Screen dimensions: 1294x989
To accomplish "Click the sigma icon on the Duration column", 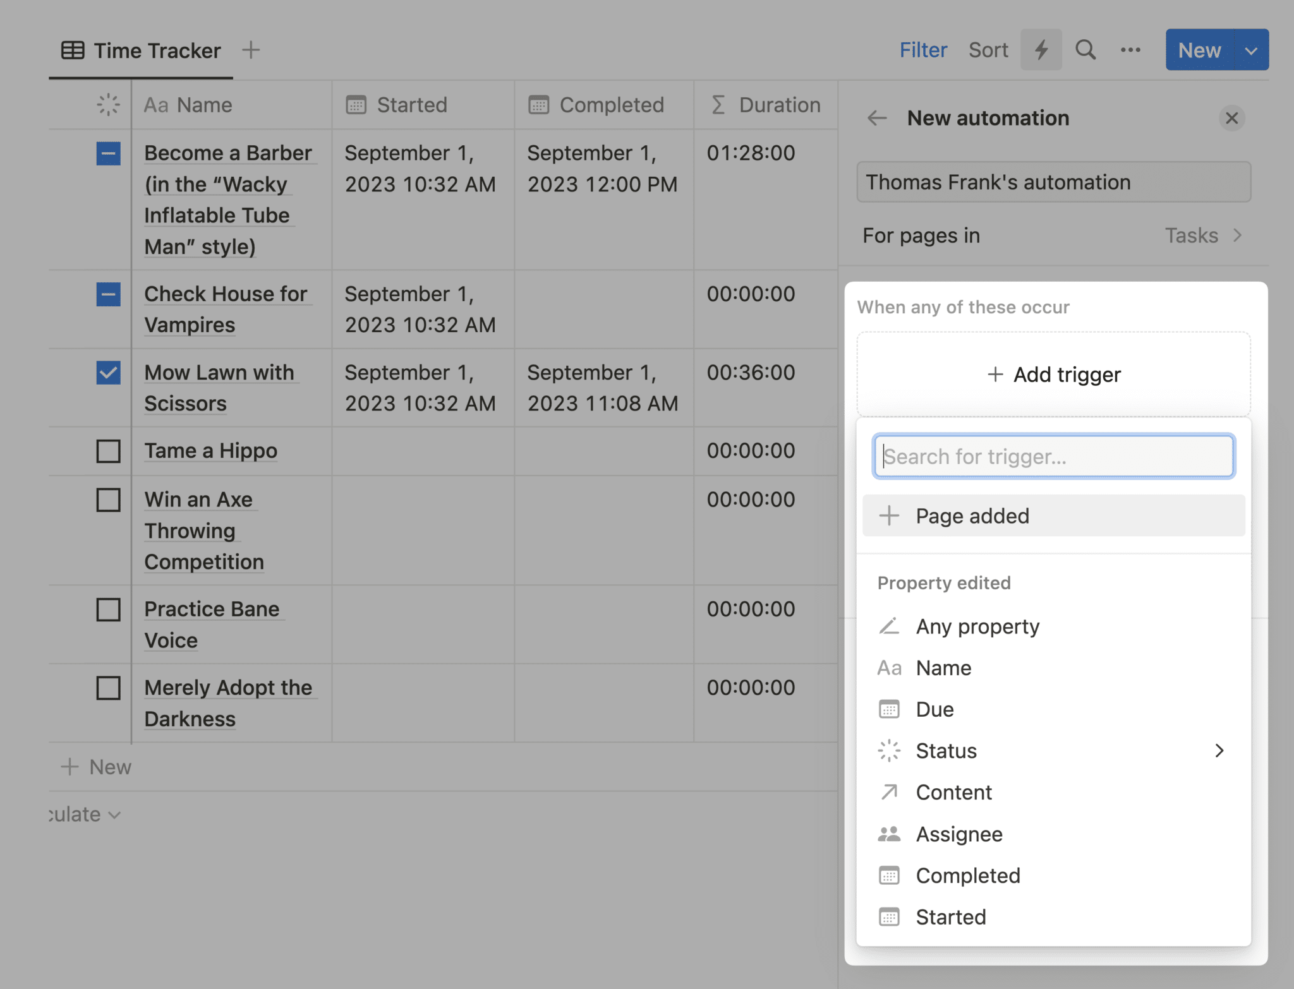I will (x=718, y=105).
